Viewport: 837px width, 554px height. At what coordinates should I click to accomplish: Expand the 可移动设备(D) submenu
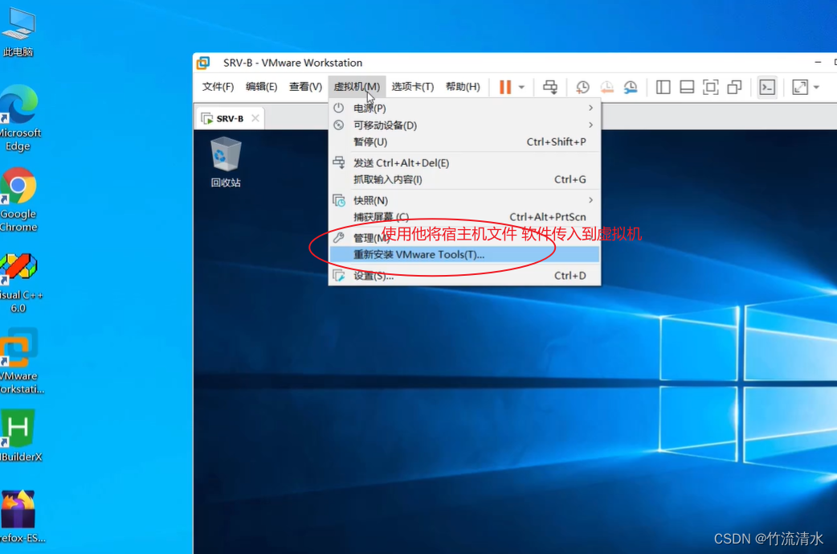(x=464, y=125)
